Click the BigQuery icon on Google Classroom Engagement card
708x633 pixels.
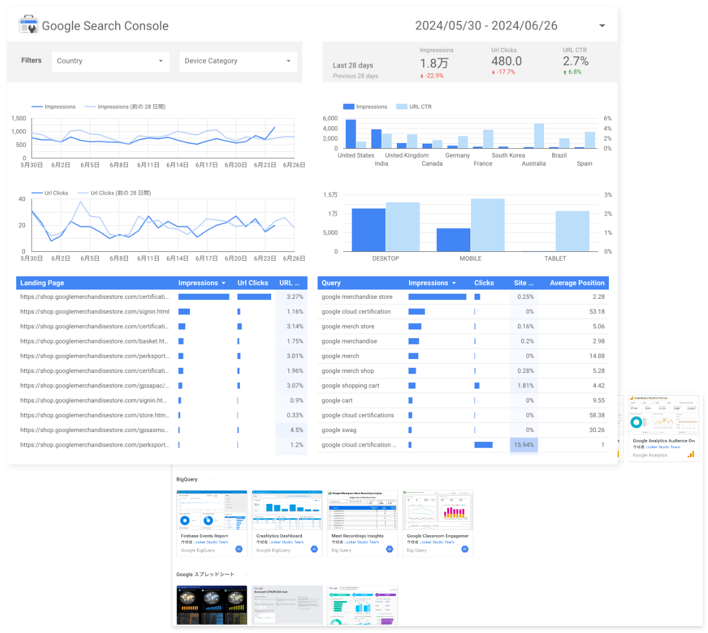tap(465, 549)
